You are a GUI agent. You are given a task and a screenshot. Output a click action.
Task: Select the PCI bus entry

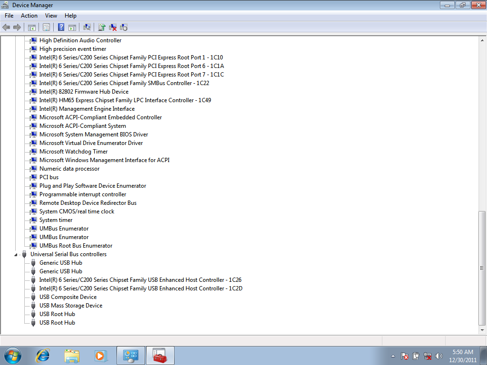click(x=49, y=177)
